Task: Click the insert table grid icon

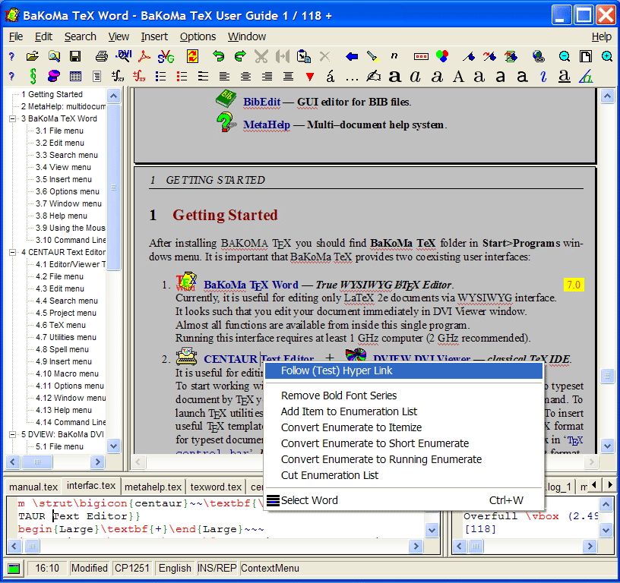Action: [75, 77]
